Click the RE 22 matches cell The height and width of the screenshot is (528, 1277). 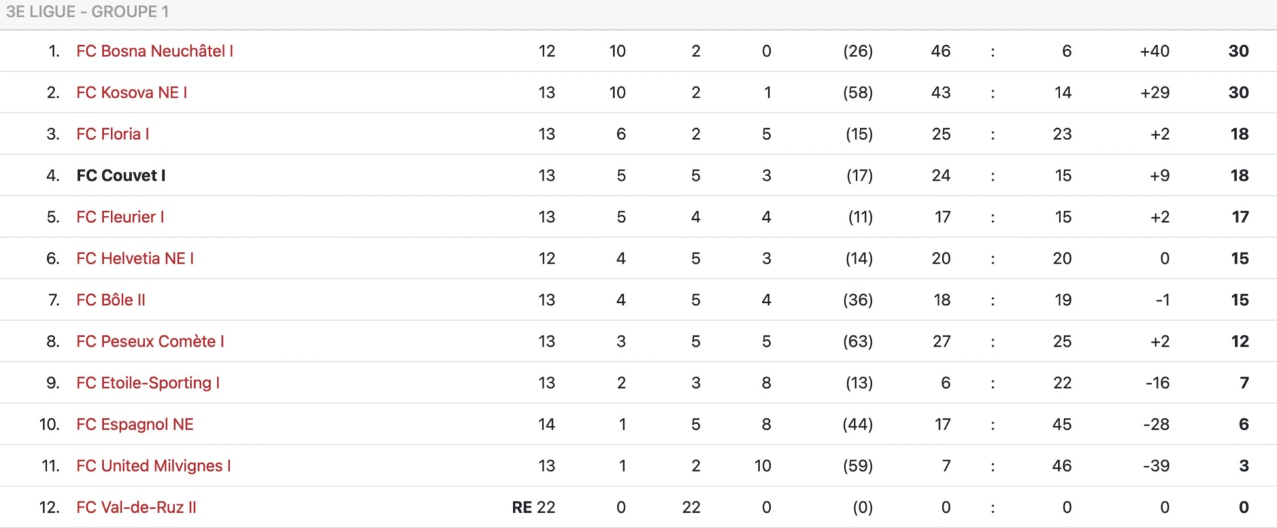(x=533, y=507)
